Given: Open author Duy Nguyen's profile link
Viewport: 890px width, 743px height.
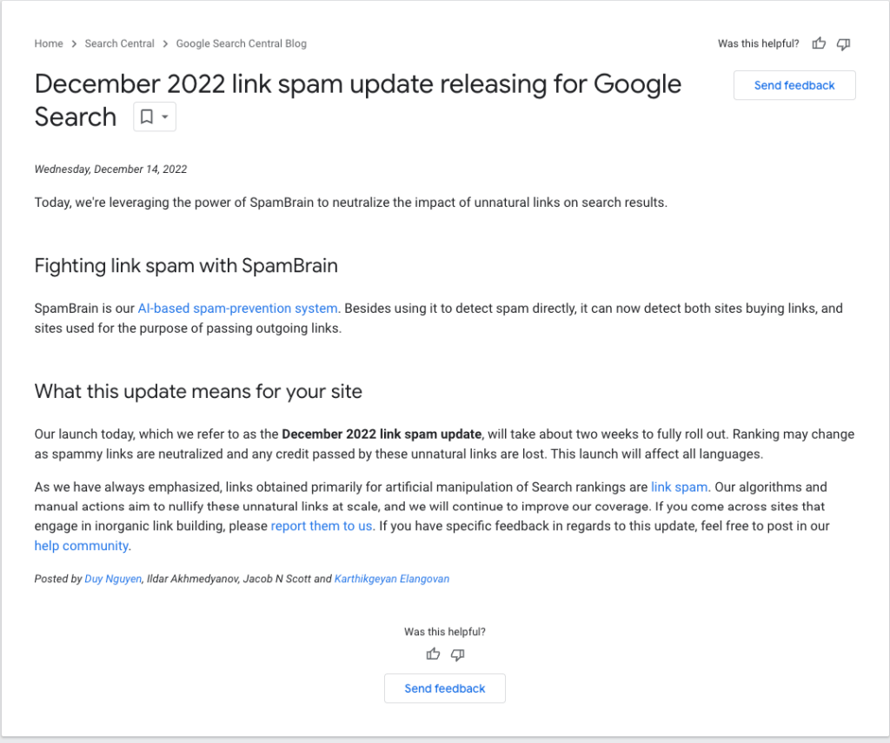Looking at the screenshot, I should 113,579.
